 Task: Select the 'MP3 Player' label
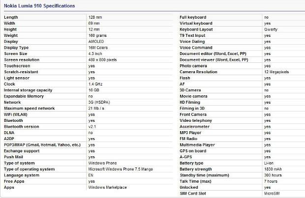coord(190,133)
